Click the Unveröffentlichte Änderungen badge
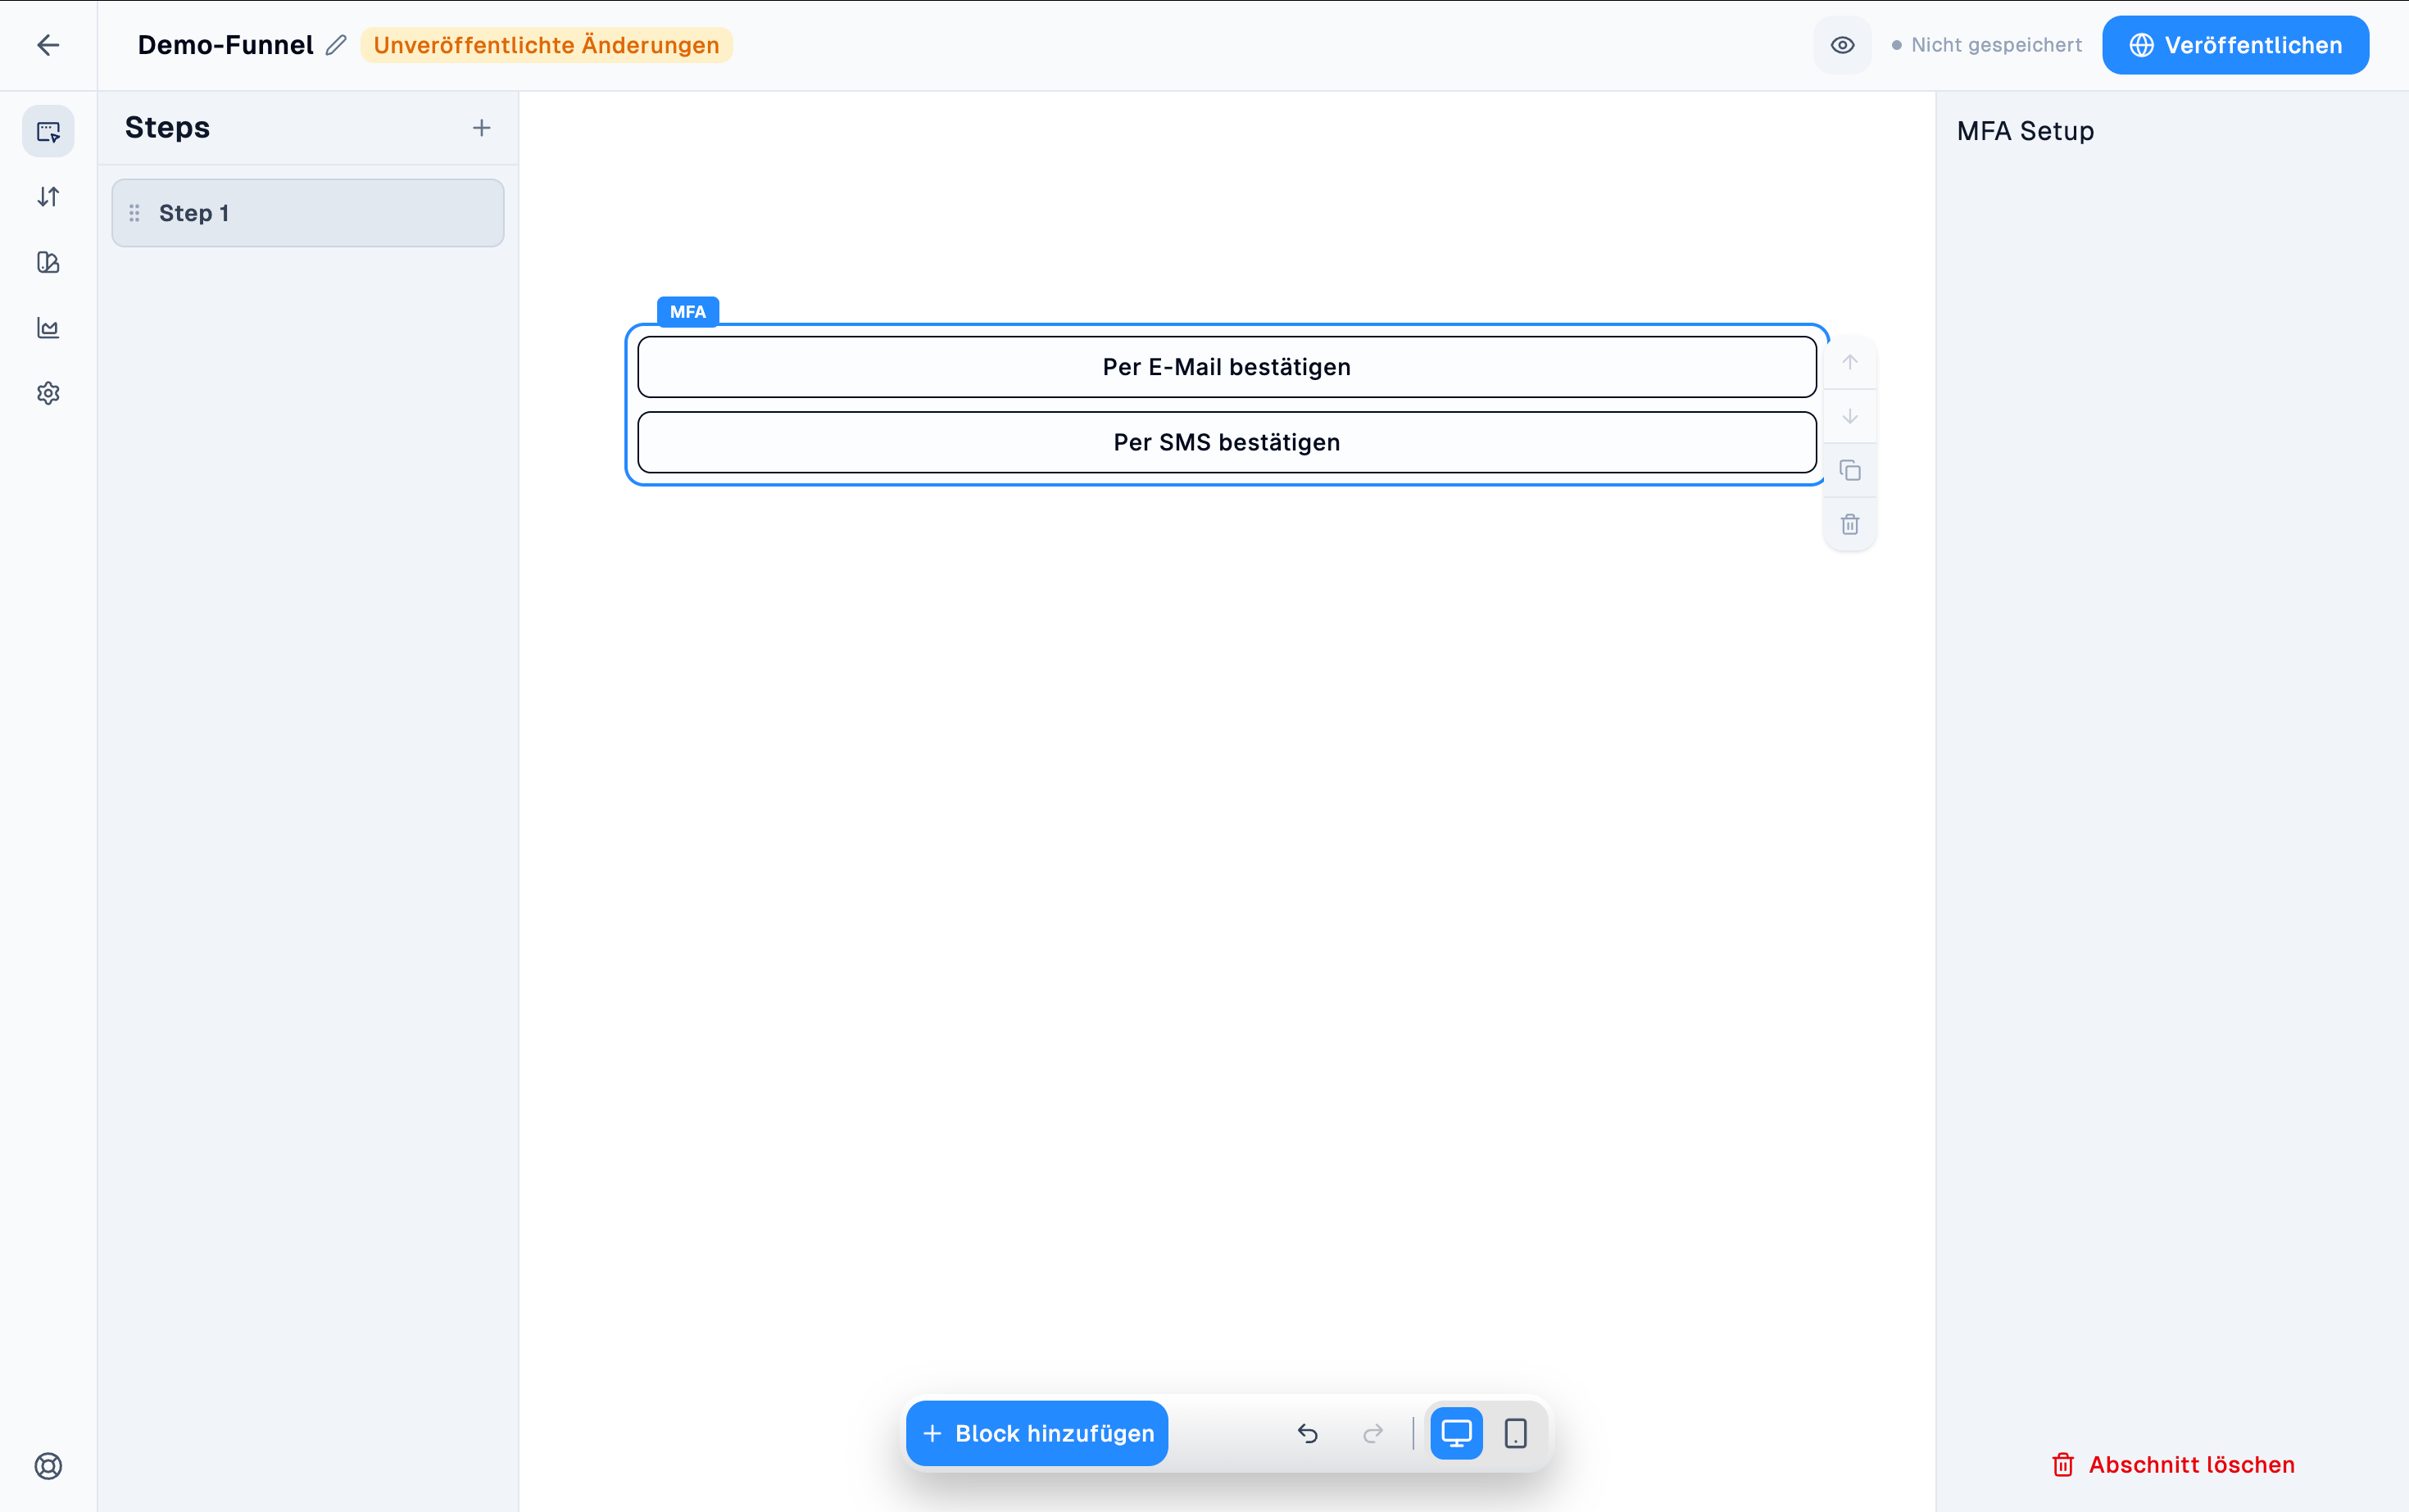This screenshot has width=2409, height=1512. (547, 45)
